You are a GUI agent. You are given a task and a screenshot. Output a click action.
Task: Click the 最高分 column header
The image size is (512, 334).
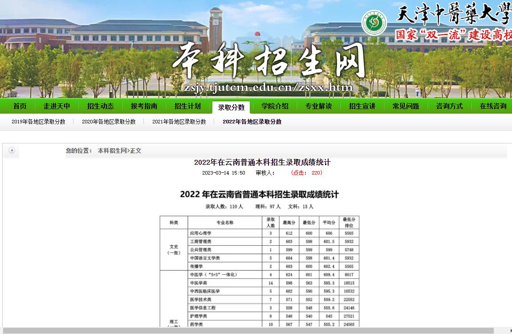(x=289, y=223)
